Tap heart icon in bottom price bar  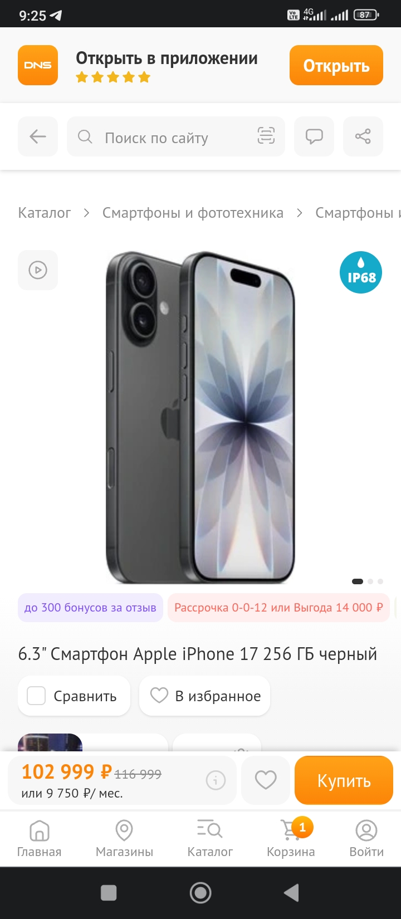coord(266,780)
